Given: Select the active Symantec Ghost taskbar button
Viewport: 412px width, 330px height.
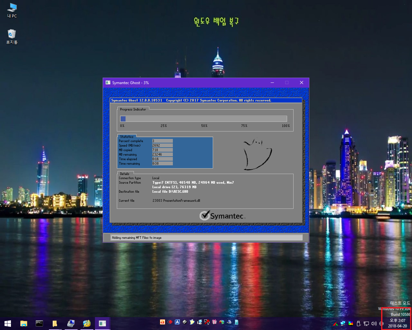Looking at the screenshot, I should (x=102, y=323).
